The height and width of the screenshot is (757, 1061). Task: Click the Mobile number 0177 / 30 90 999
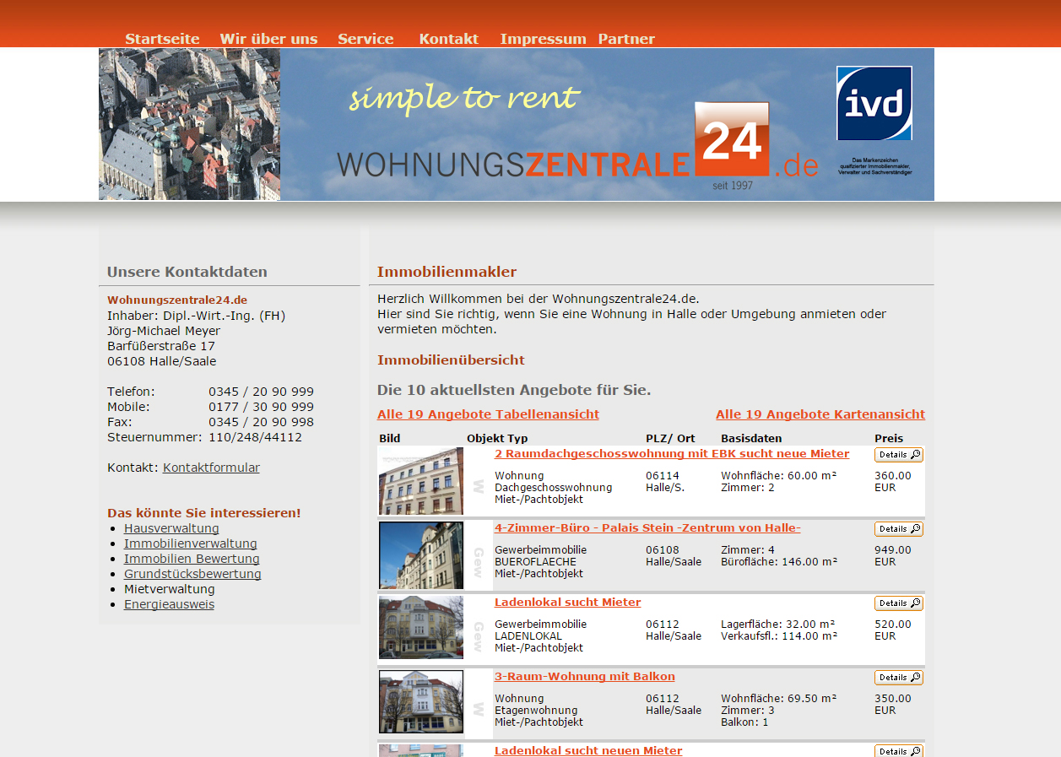261,407
